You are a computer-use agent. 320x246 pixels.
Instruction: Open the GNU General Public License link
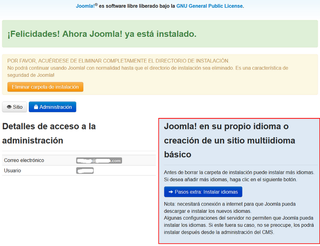pos(209,6)
